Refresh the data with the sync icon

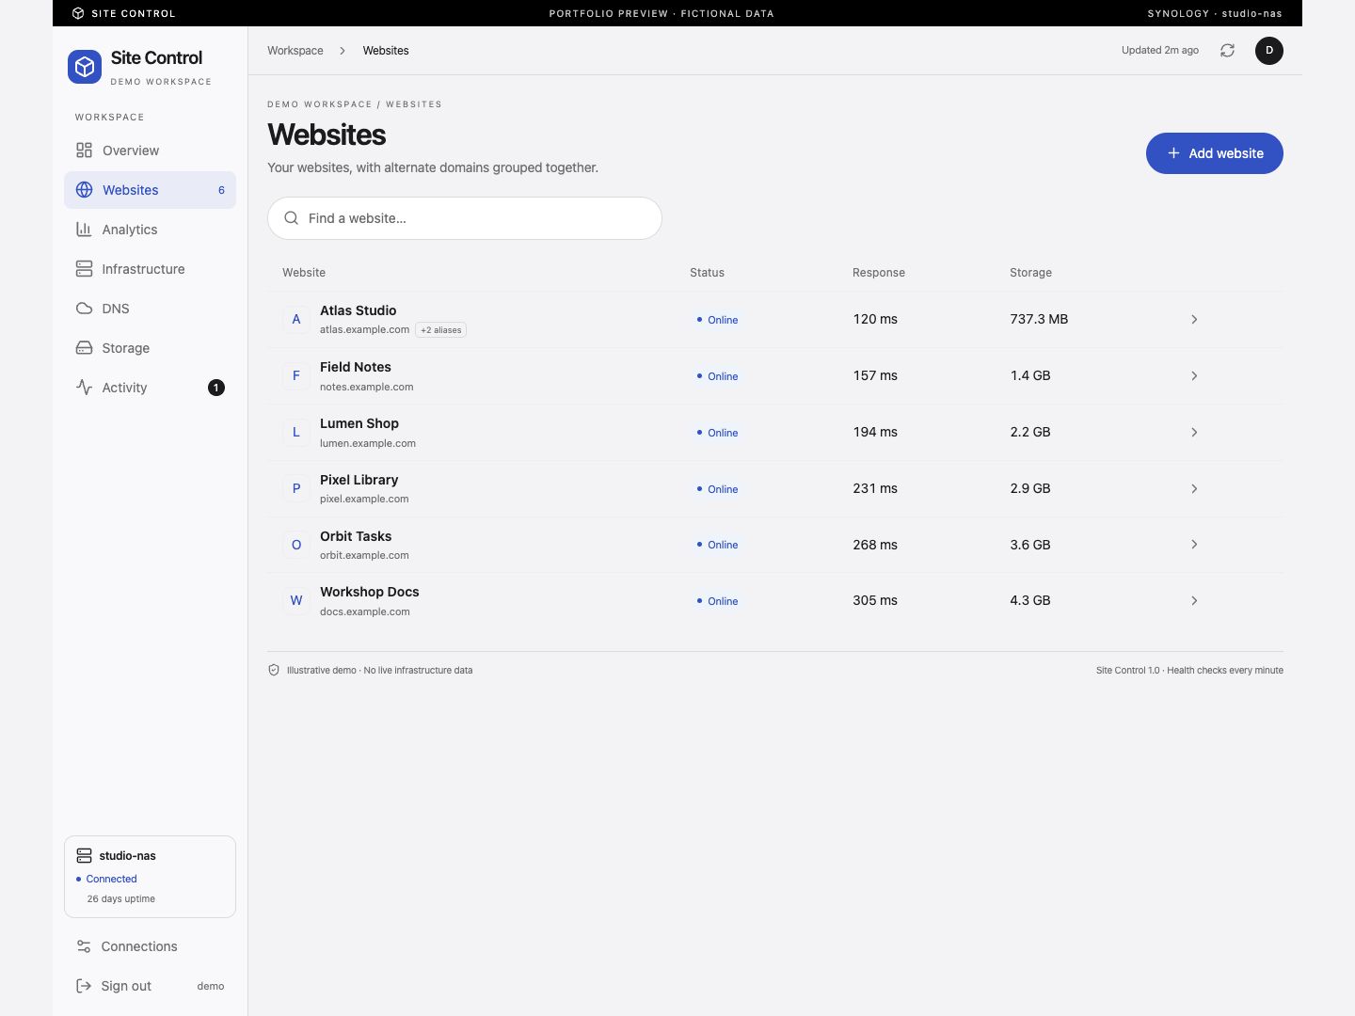[1227, 51]
